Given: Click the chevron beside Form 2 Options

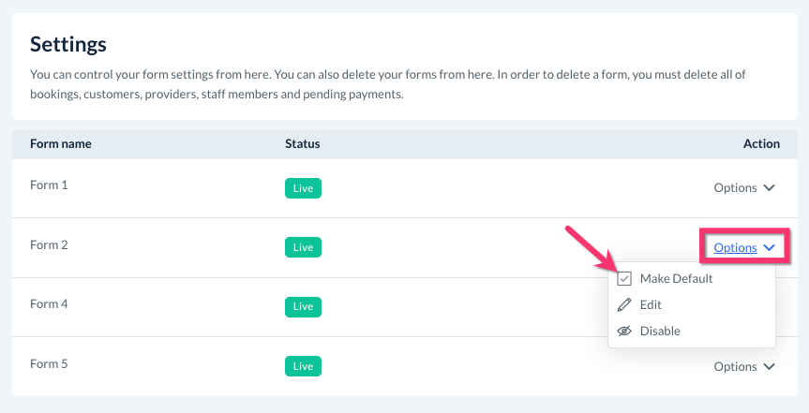Looking at the screenshot, I should pyautogui.click(x=770, y=248).
